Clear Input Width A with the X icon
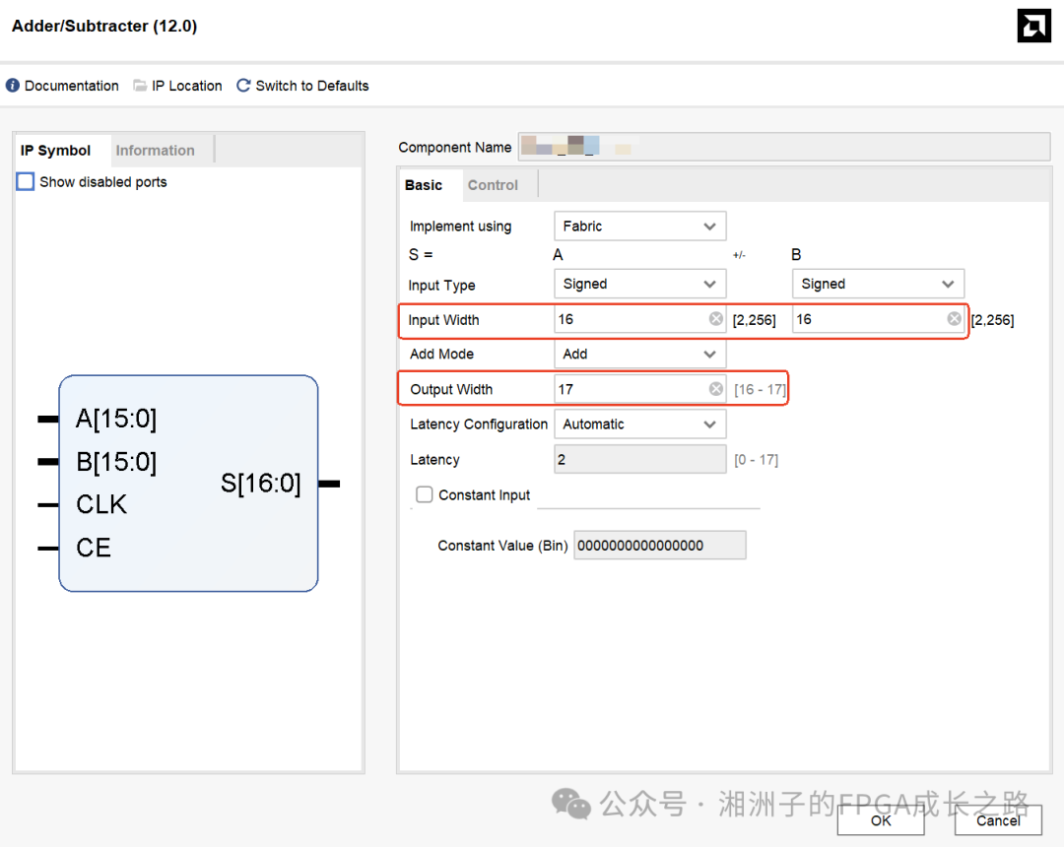 716,319
